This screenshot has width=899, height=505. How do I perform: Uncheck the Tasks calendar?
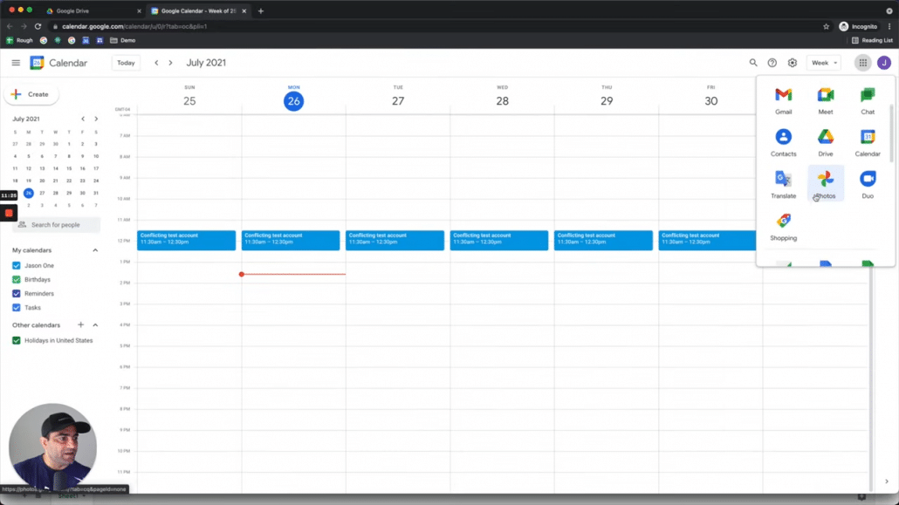pos(16,308)
